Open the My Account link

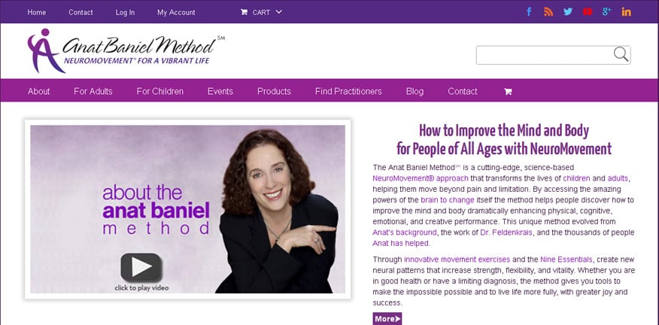(x=176, y=12)
